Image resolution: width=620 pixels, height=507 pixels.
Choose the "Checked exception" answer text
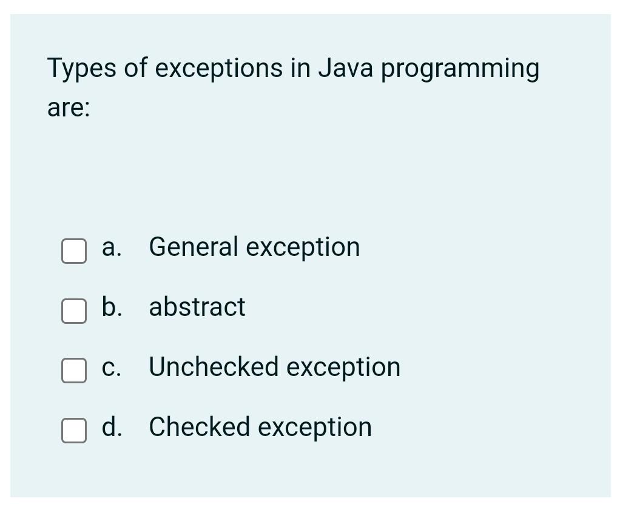(260, 428)
